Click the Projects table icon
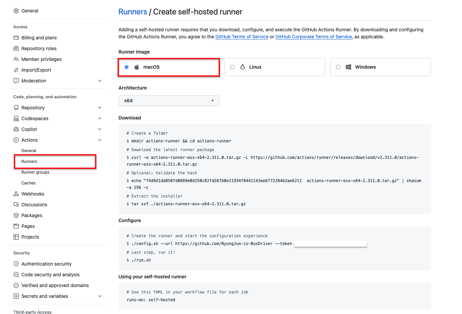Screen dimensions: 462x314 [16, 237]
